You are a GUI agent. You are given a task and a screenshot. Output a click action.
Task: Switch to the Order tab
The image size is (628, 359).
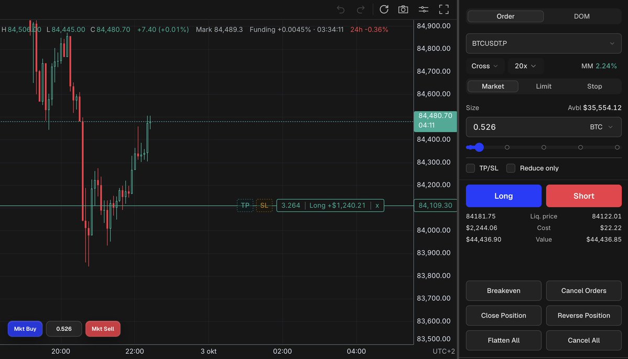[x=505, y=16]
